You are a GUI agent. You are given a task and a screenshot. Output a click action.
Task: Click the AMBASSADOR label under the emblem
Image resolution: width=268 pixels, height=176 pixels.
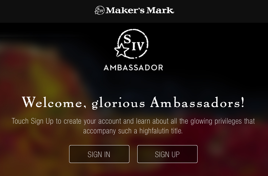(x=133, y=68)
